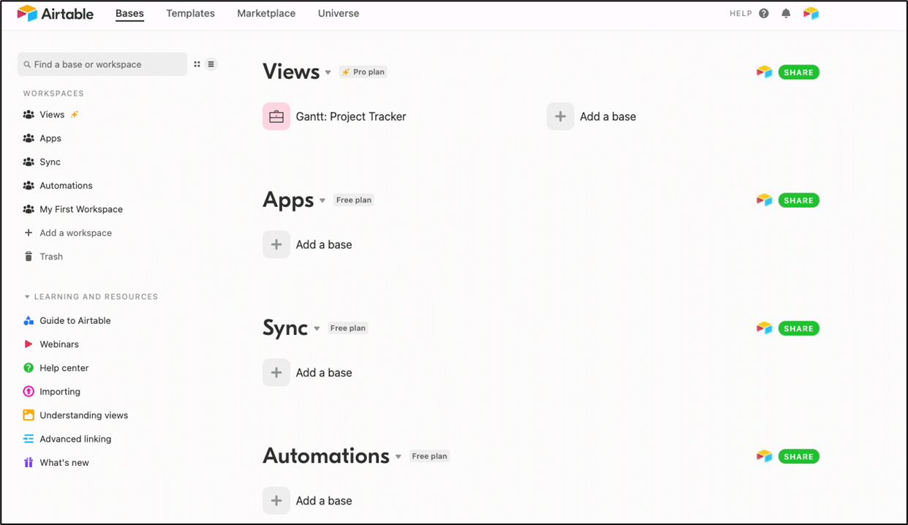The image size is (908, 525).
Task: Open Understanding views label
Action: click(x=84, y=415)
